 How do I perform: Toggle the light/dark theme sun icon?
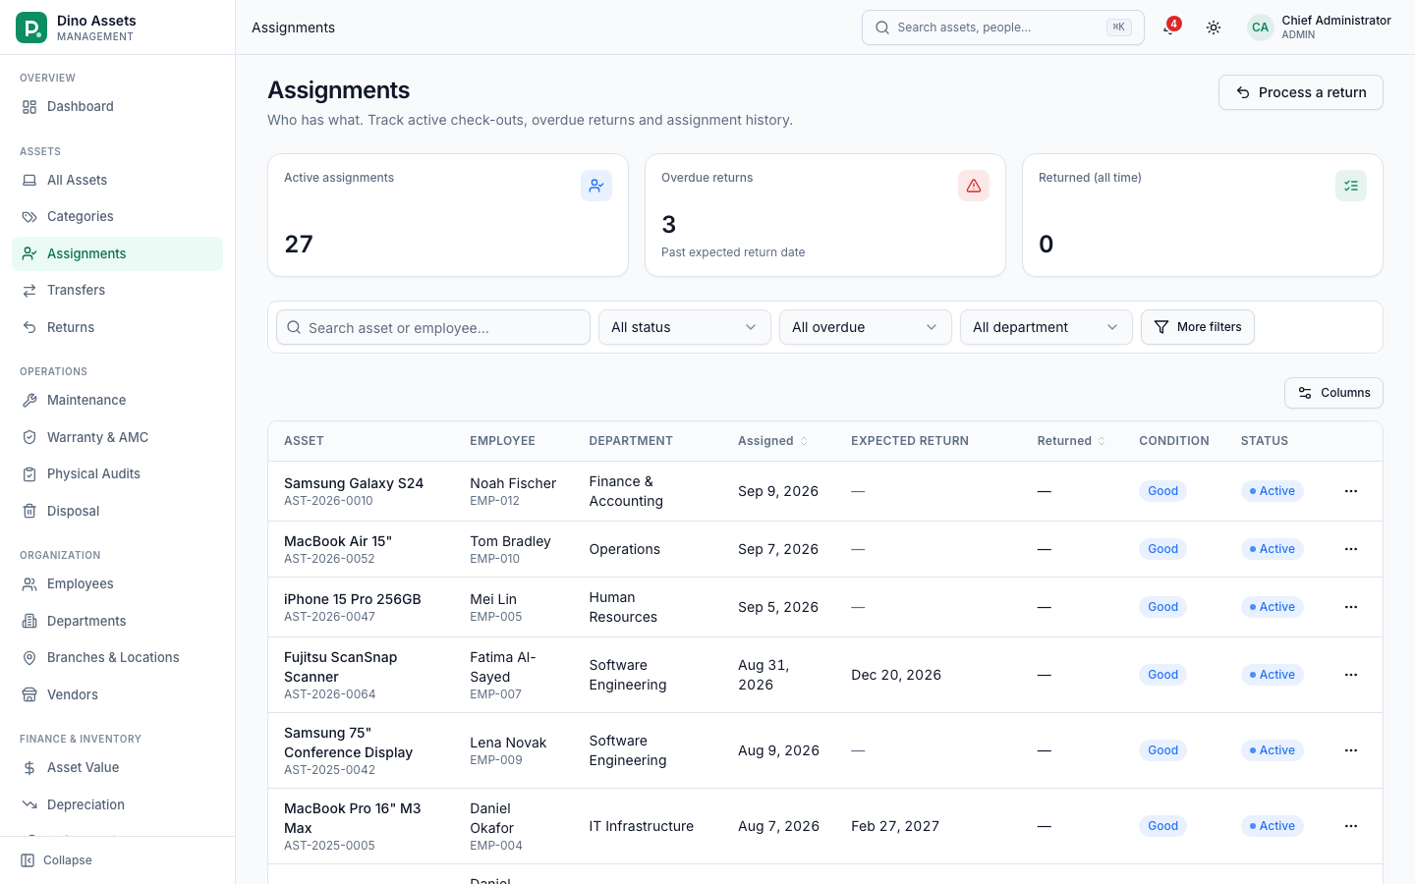point(1214,28)
